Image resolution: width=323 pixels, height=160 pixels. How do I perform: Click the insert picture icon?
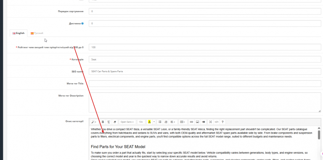click(197, 122)
